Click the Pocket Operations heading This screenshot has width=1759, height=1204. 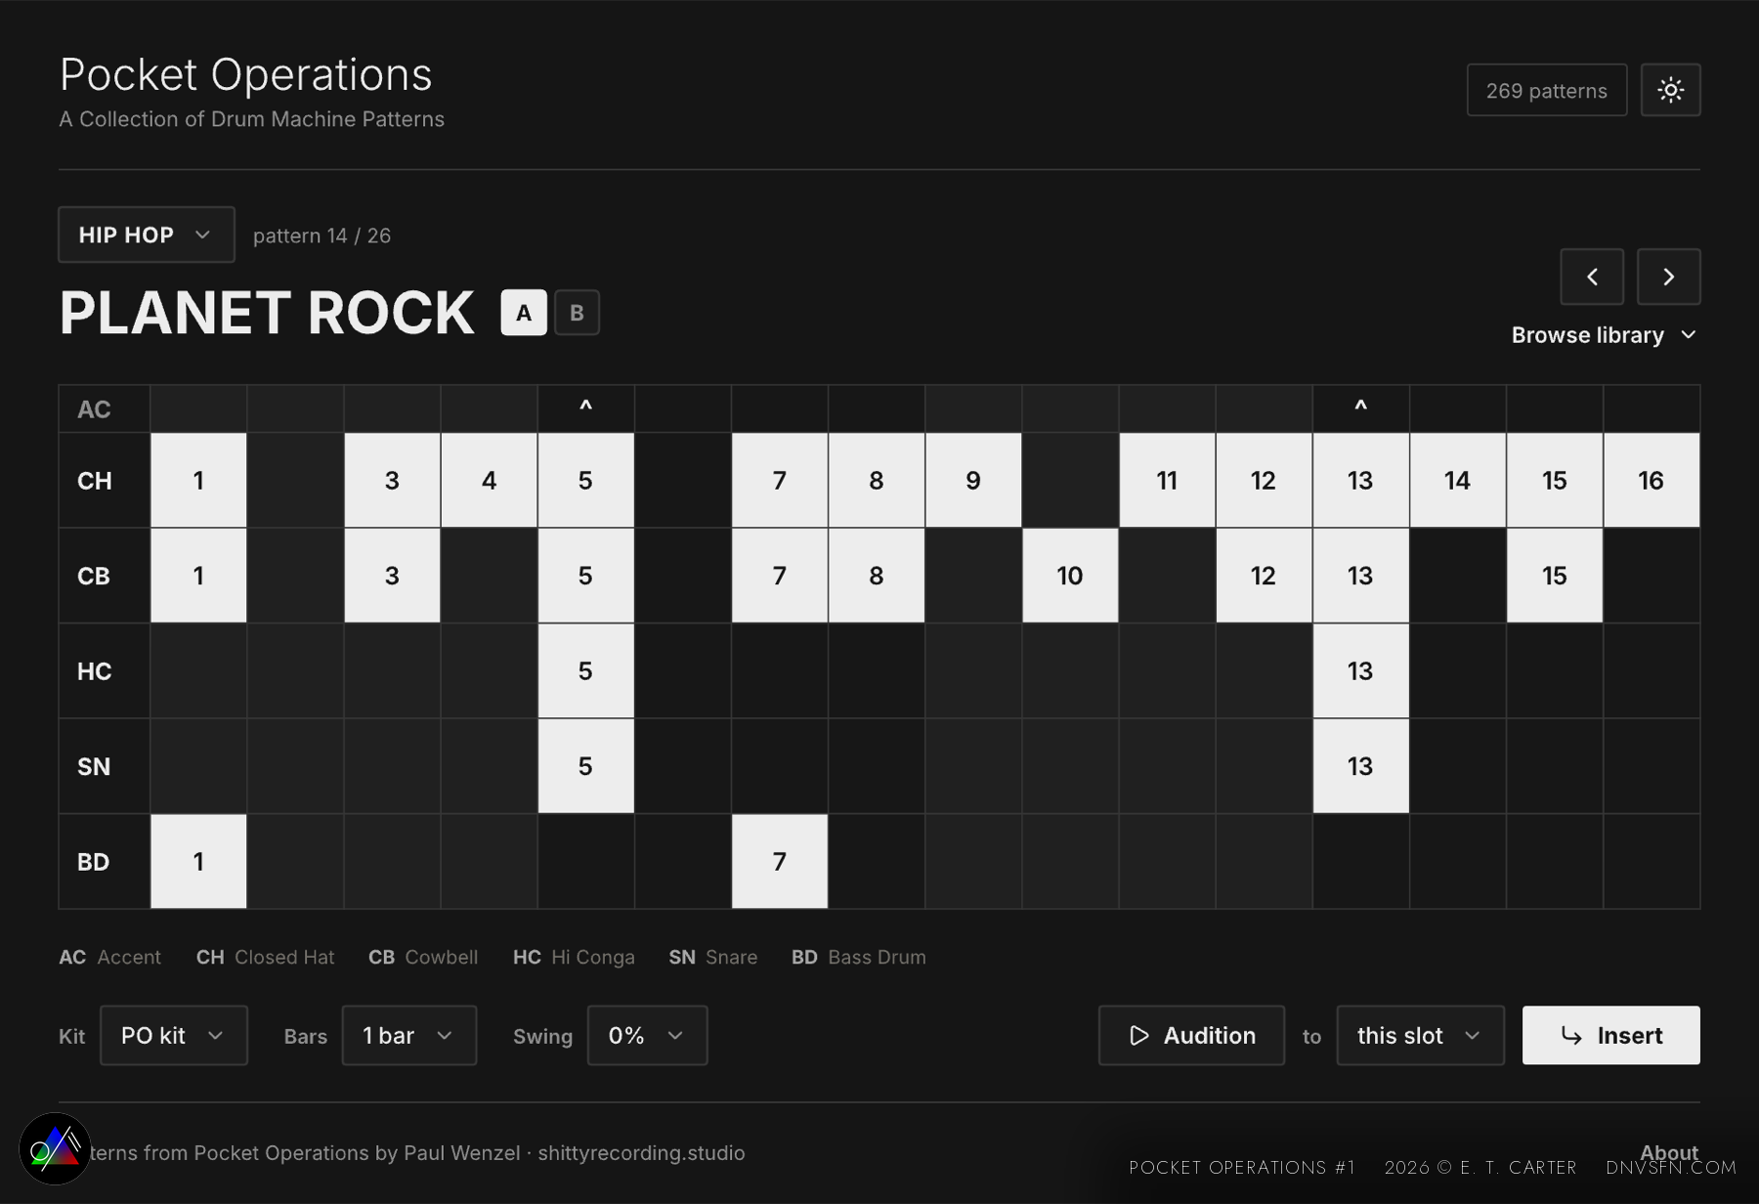tap(245, 74)
